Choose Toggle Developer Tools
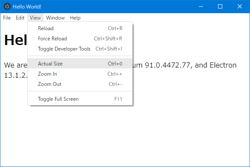Screen dimensions: 250x167 click(80, 49)
